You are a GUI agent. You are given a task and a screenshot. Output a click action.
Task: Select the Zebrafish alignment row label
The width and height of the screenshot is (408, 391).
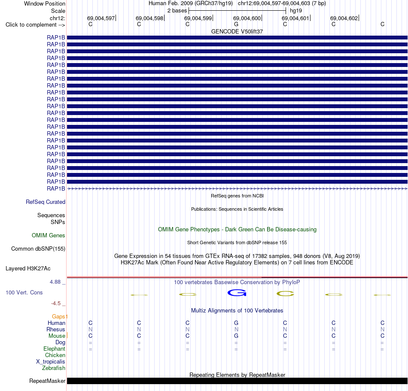tap(54, 368)
